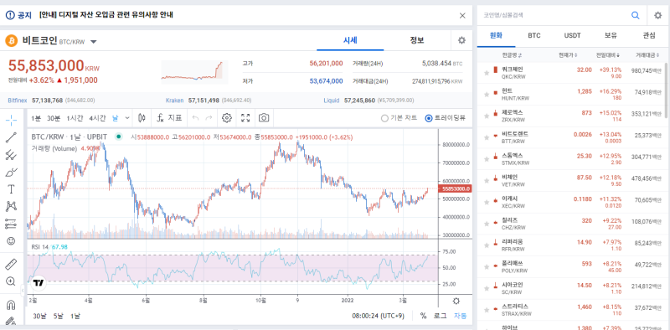Sort coin list by 전일대비 column

[x=609, y=55]
